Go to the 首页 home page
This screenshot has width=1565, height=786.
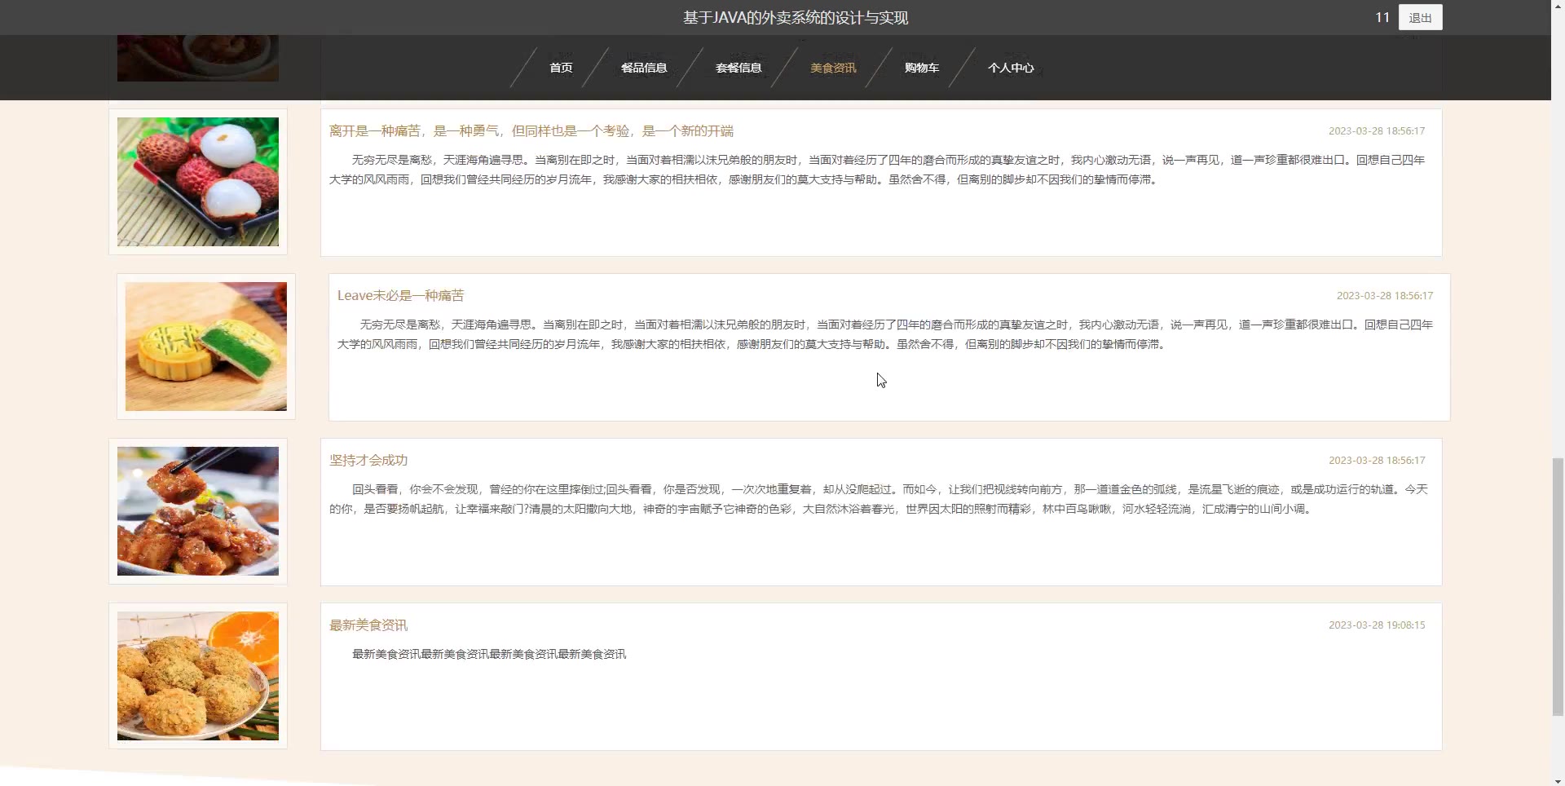561,68
